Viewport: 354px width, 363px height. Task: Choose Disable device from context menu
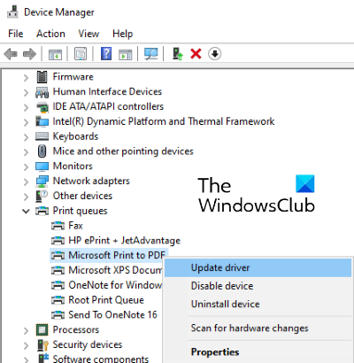tap(258, 286)
